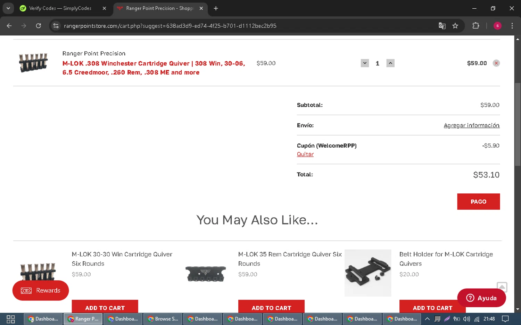Close the Verify Codes tab
521x325 pixels.
point(104,8)
